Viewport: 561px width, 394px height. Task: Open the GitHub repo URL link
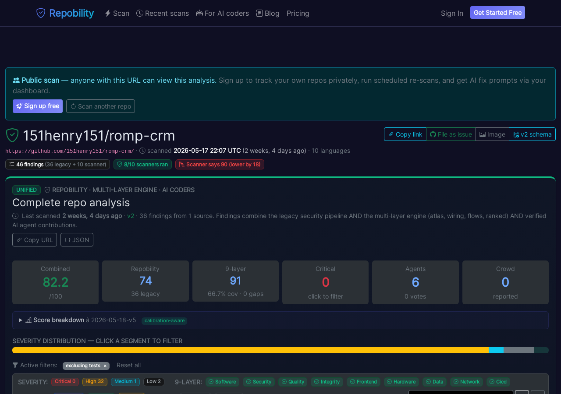(70, 151)
